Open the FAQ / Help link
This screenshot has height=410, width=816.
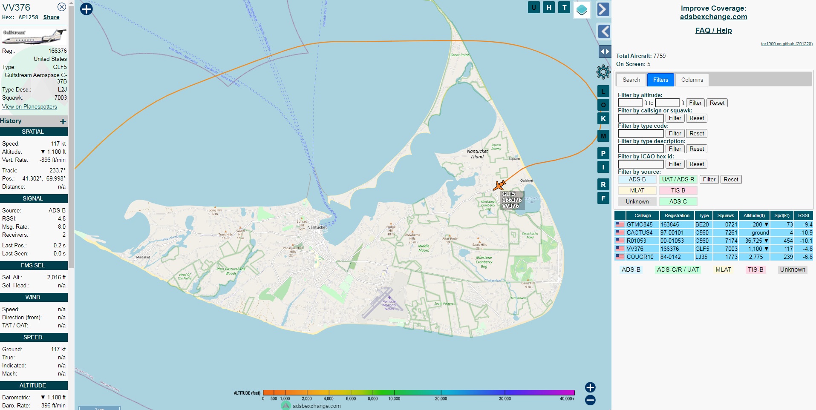pos(713,31)
